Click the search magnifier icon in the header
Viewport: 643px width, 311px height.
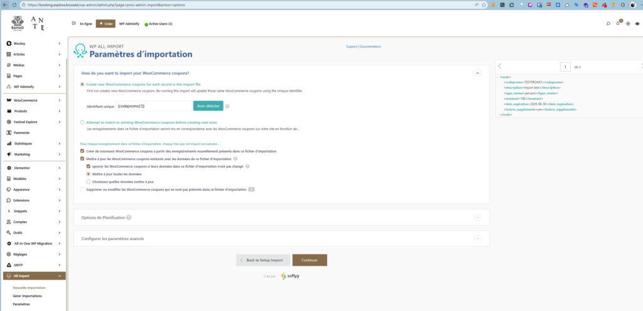(608, 23)
